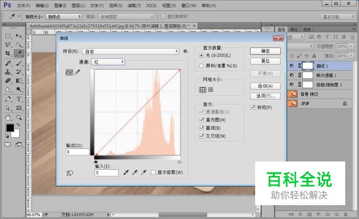This screenshot has width=359, height=219.
Task: Click the trash delete-layer icon in Layers panel
Action: coord(346,215)
